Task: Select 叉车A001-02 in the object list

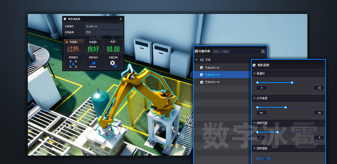Action: [212, 75]
